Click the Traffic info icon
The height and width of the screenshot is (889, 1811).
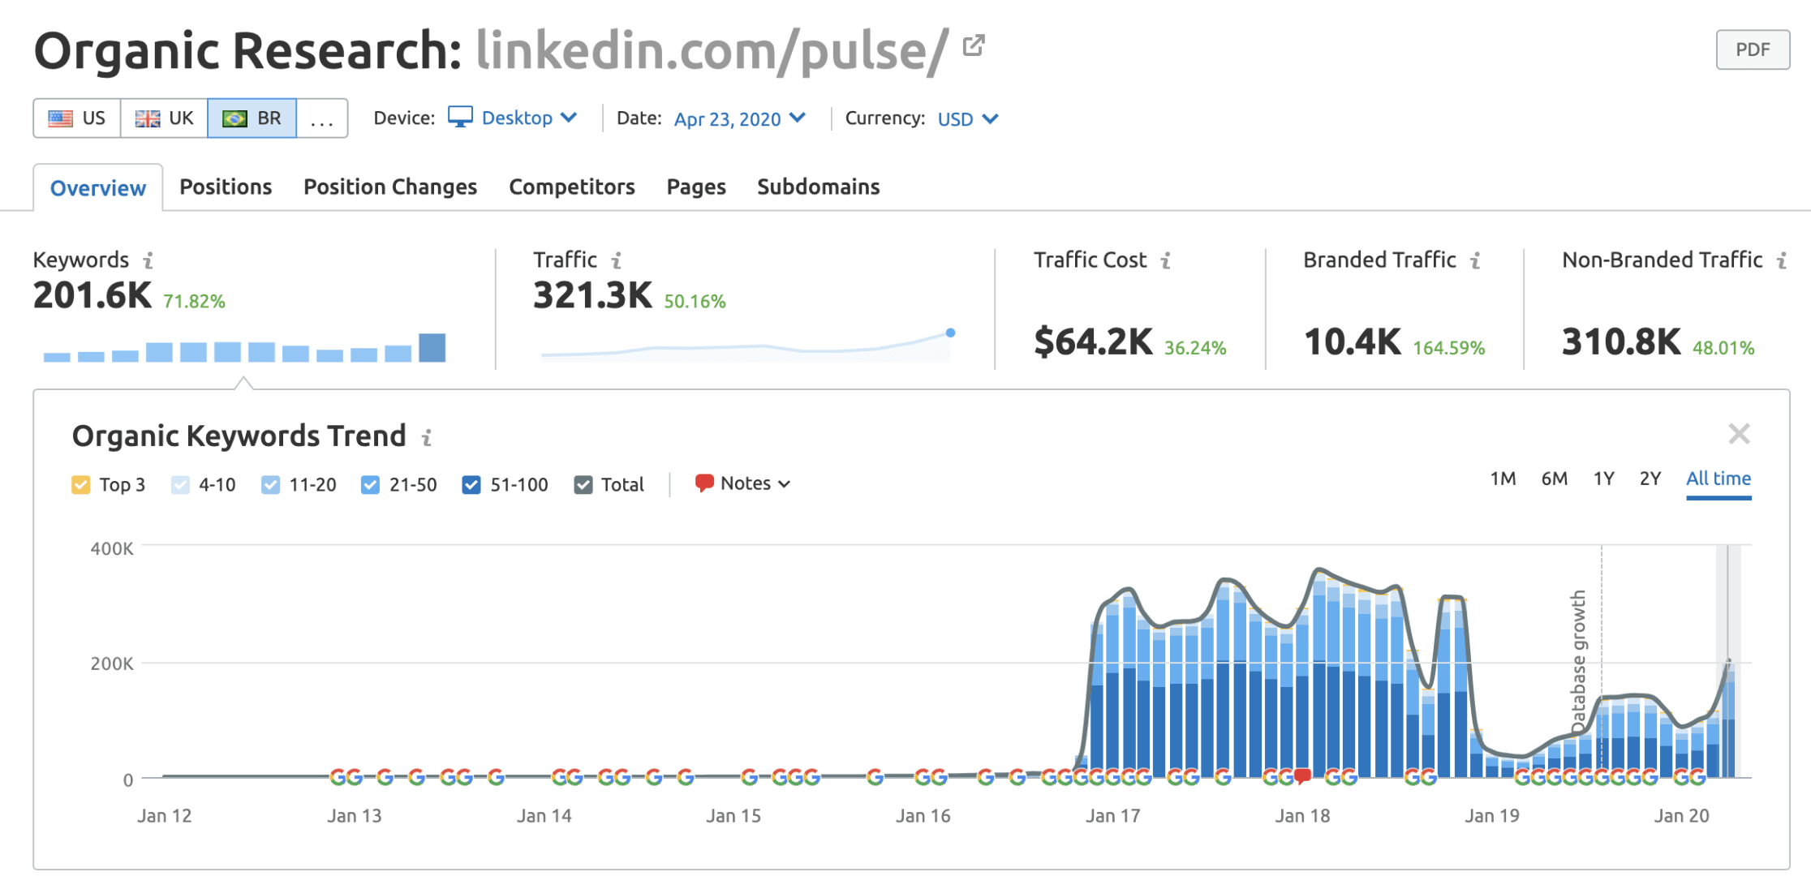(617, 260)
